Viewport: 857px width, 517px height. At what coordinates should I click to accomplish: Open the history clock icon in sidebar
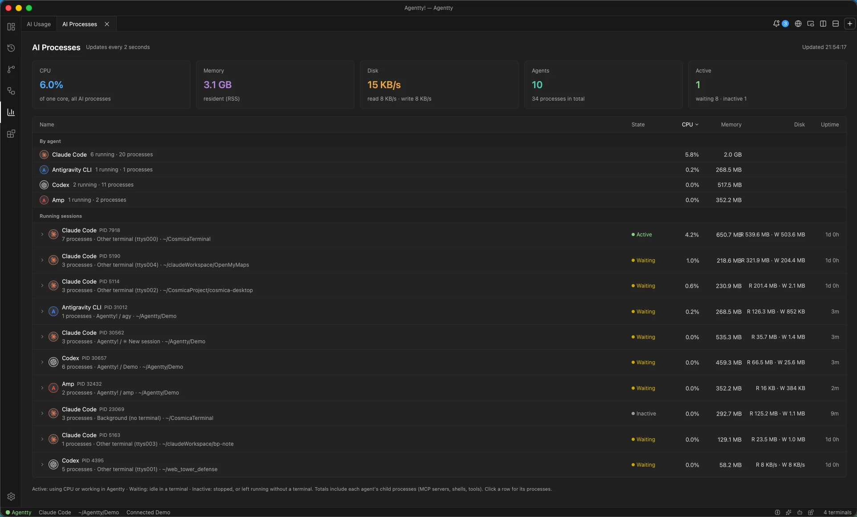click(11, 48)
